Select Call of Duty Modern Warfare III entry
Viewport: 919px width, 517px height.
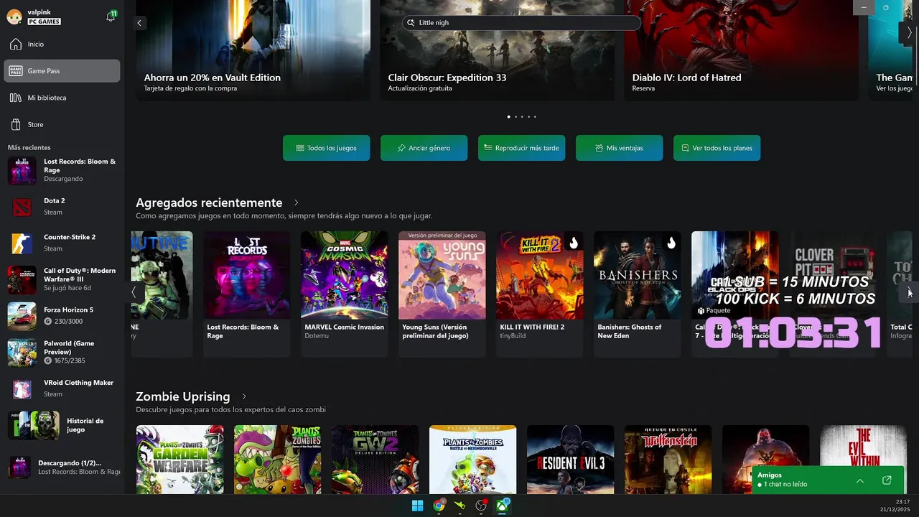point(62,279)
